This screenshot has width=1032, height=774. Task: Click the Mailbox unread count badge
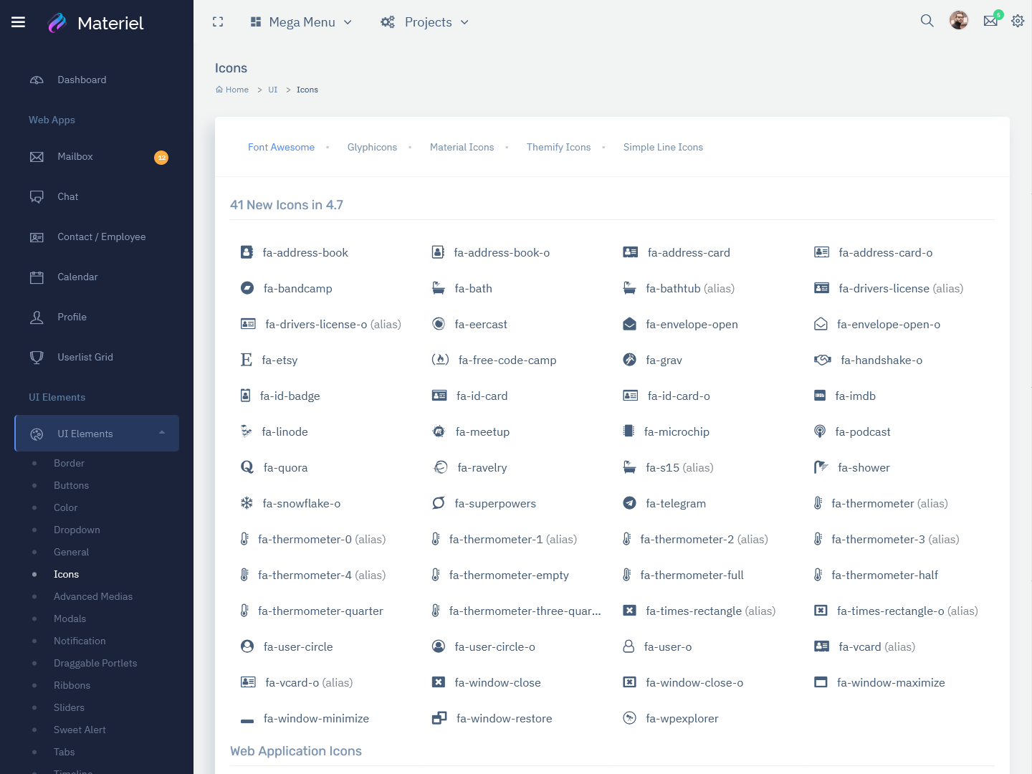click(161, 158)
